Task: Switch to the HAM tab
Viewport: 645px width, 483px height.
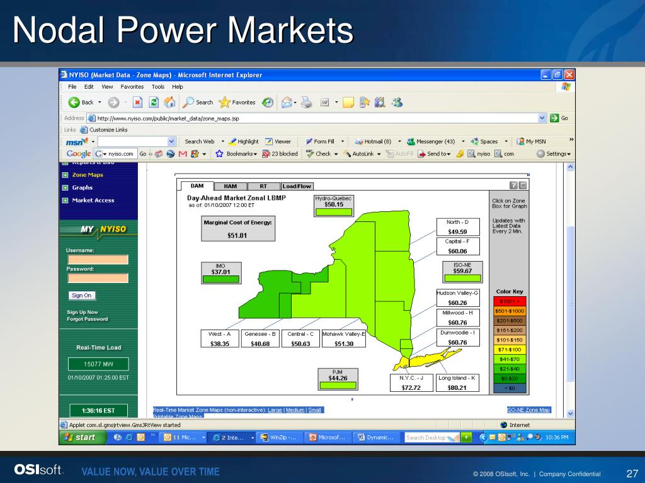Action: tap(231, 186)
